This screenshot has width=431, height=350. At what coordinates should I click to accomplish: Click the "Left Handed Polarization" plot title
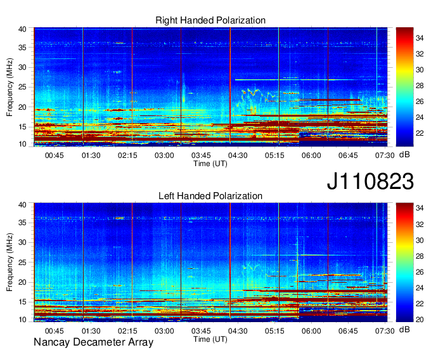tap(210, 196)
